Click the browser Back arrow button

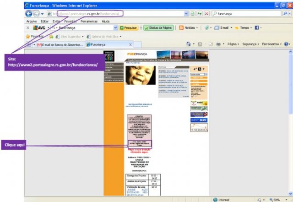click(x=29, y=14)
